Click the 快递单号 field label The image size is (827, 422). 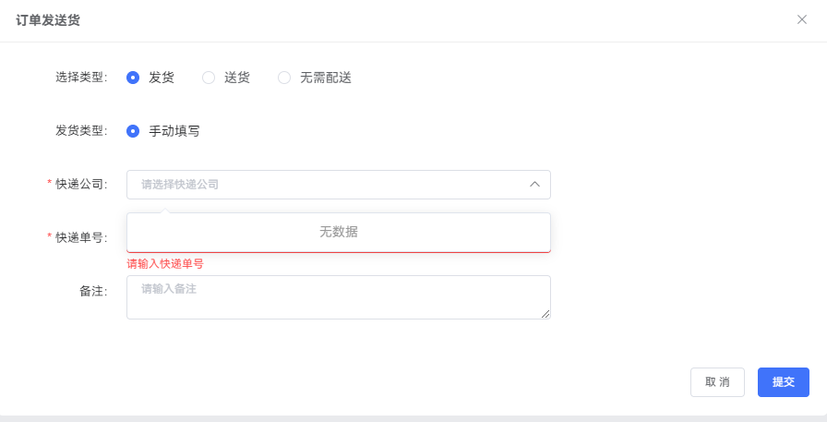(81, 237)
